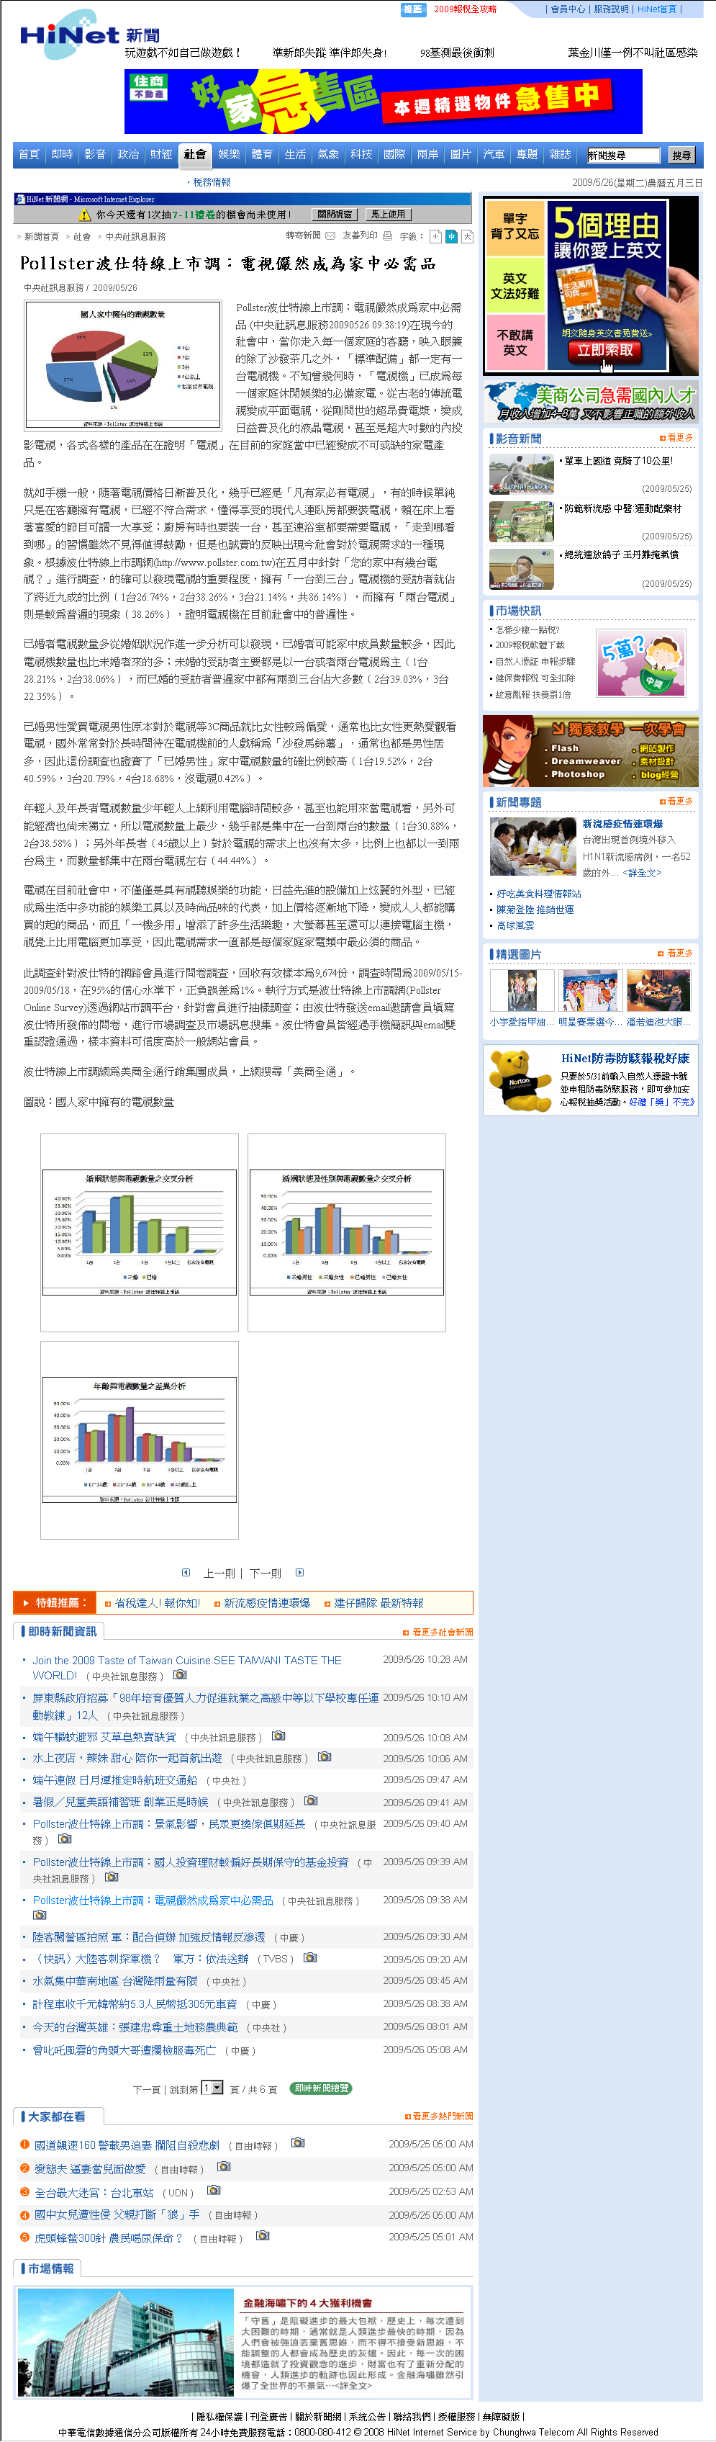Click the previous article arrow icon
Image resolution: width=716 pixels, height=2442 pixels.
(186, 1573)
